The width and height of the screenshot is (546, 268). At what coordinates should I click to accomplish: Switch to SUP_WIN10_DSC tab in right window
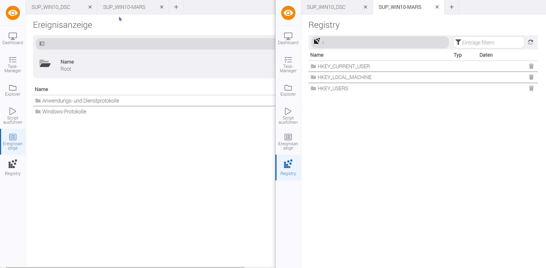[326, 7]
